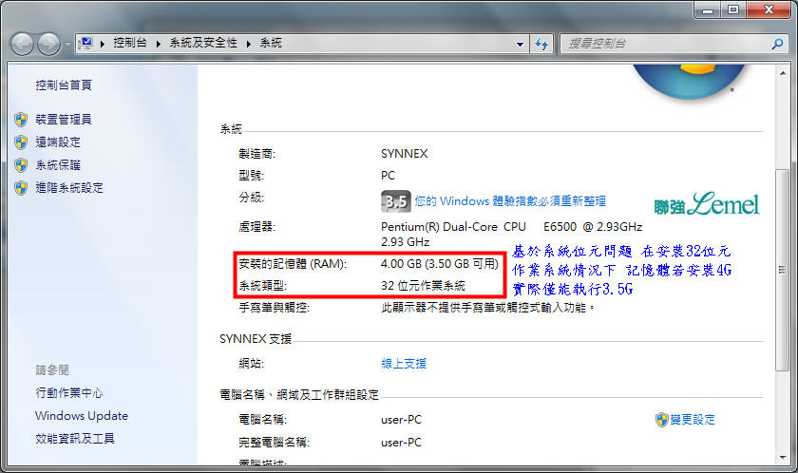Click the refresh button beside address bar
The height and width of the screenshot is (473, 798).
[x=541, y=44]
